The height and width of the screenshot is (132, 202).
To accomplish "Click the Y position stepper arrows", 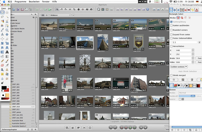I will click(193, 54).
